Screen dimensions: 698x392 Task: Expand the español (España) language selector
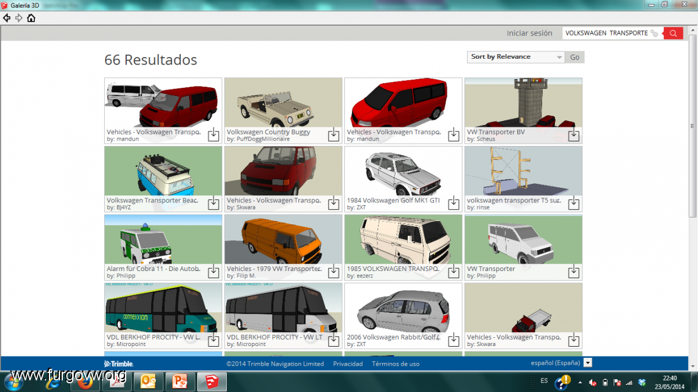587,363
